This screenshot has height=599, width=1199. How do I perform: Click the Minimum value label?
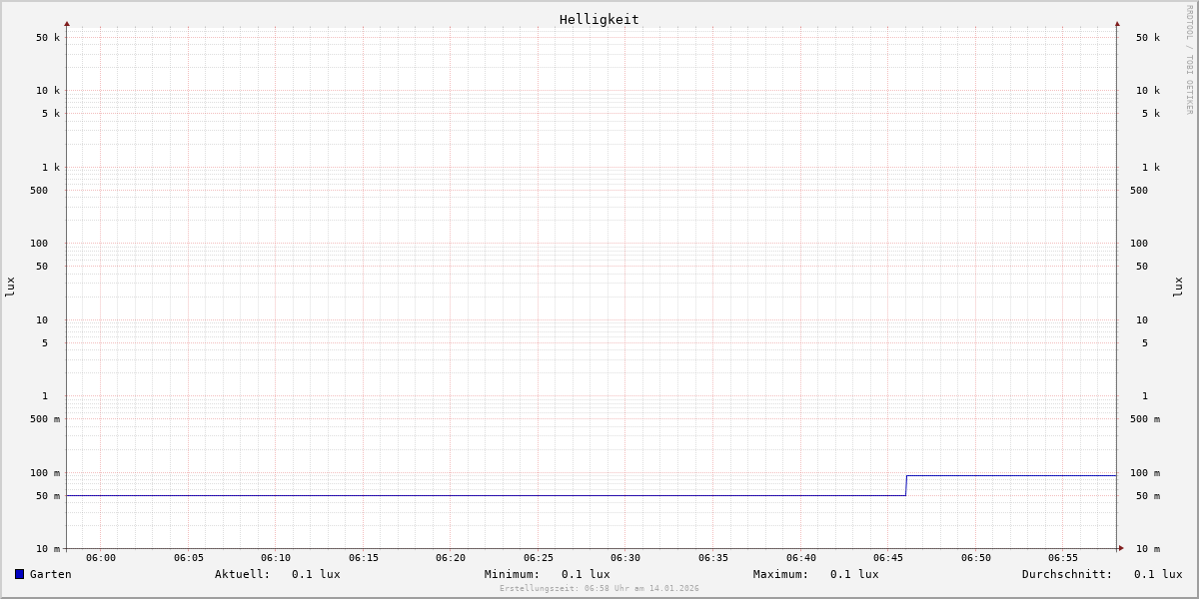(547, 574)
